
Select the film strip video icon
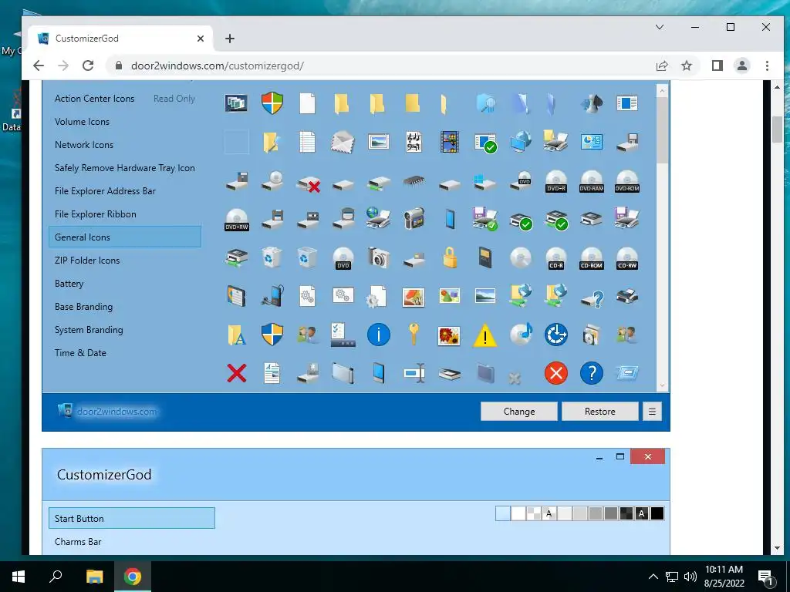[450, 142]
